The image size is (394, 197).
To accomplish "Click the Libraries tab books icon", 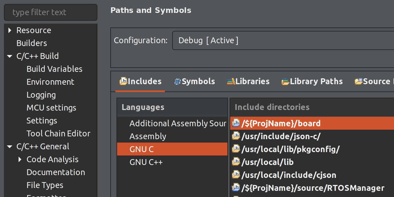I will tap(231, 82).
